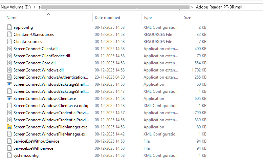This screenshot has height=167, width=263.
Task: Click the 80 KB size cell
Action: pos(201,127)
